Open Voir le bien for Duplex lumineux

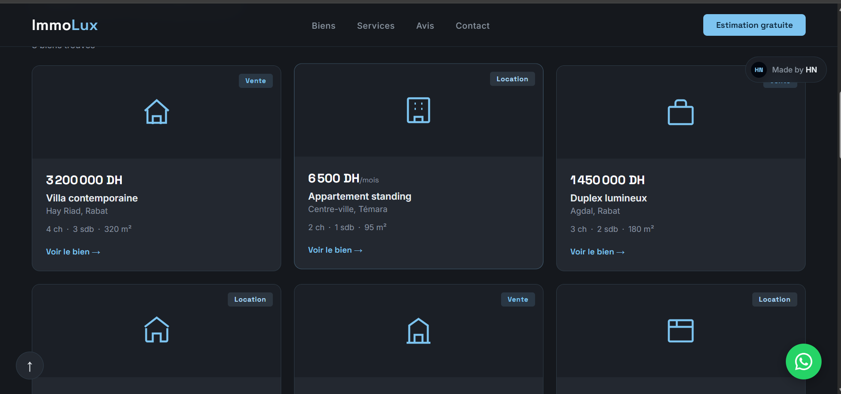pyautogui.click(x=597, y=252)
